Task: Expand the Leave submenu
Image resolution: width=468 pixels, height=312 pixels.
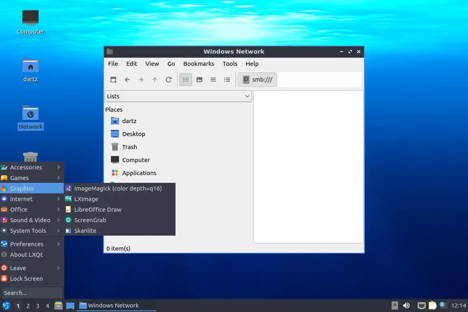Action: pyautogui.click(x=32, y=268)
